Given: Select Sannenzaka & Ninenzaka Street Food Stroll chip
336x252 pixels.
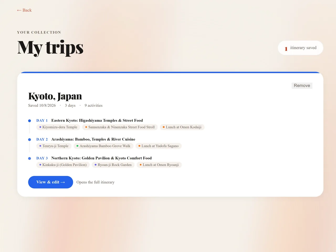Looking at the screenshot, I should 120,127.
